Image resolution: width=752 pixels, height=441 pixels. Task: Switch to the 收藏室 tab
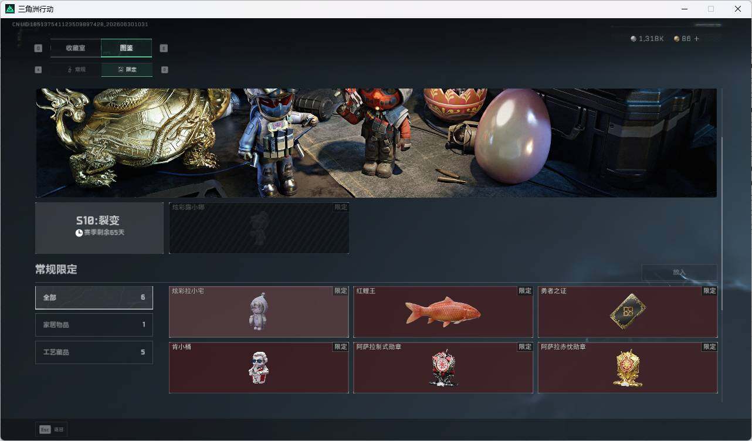tap(76, 48)
